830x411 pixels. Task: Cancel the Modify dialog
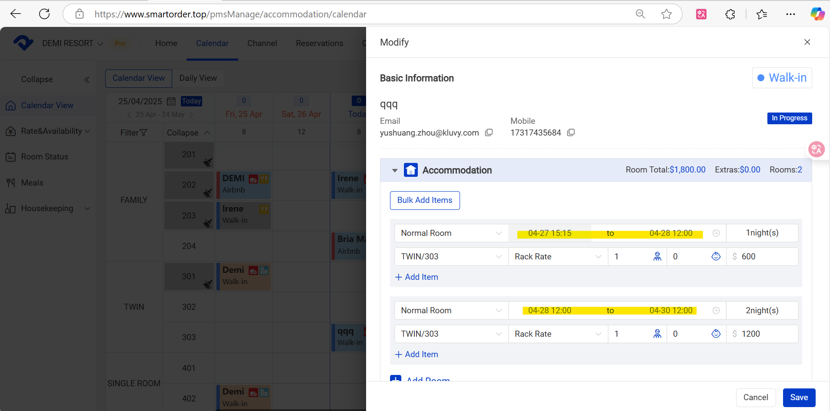click(755, 398)
